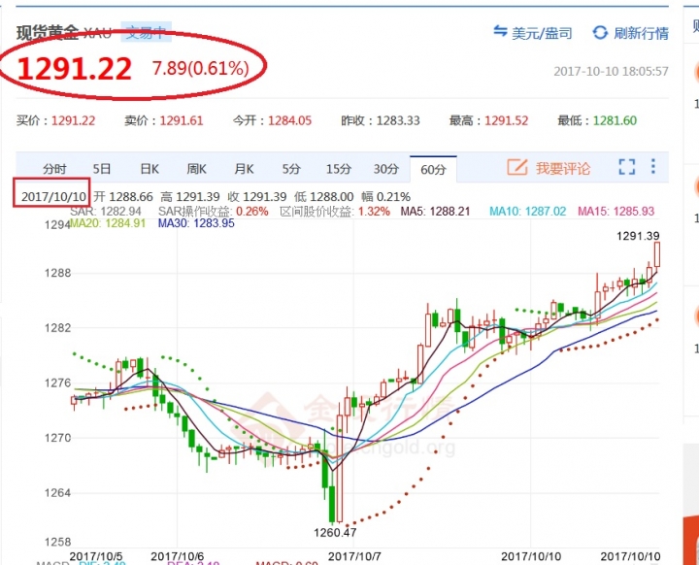Screen dimensions: 699x565
Task: Click the 1270 y-axis label
Action: pos(57,438)
